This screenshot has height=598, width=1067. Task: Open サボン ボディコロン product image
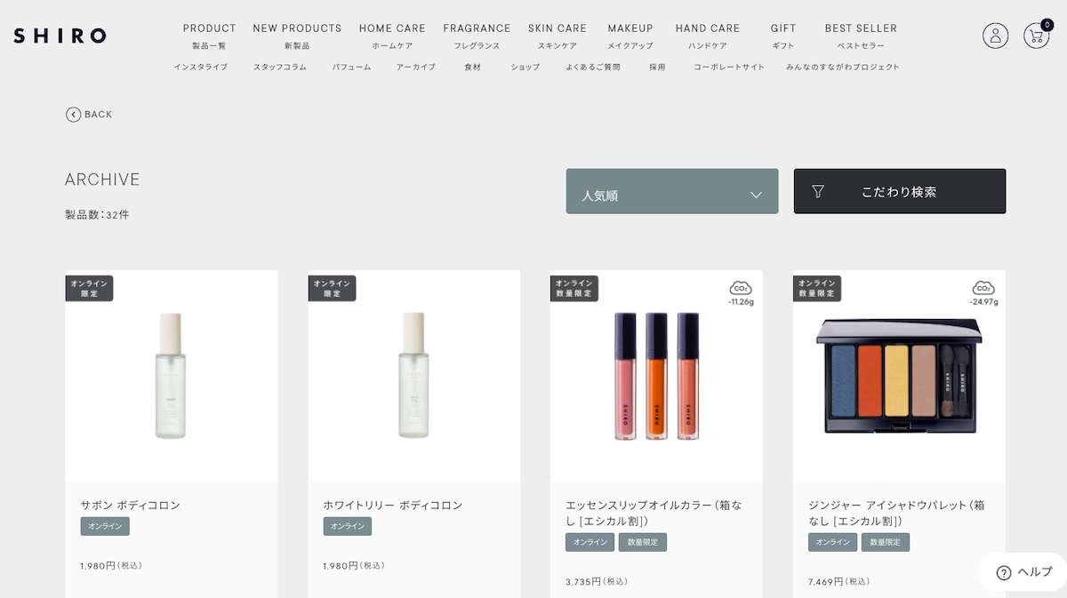[x=171, y=376]
